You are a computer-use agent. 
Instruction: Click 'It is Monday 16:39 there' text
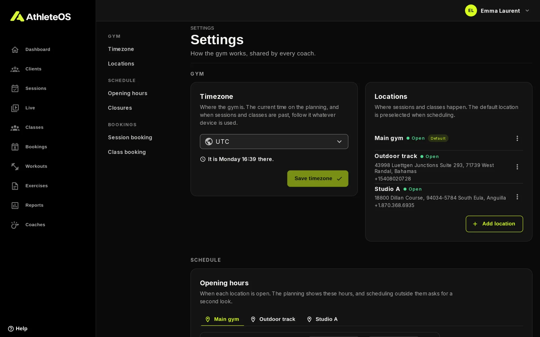pos(241,159)
